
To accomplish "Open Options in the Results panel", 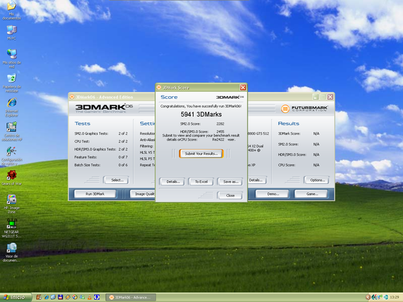I will click(317, 180).
